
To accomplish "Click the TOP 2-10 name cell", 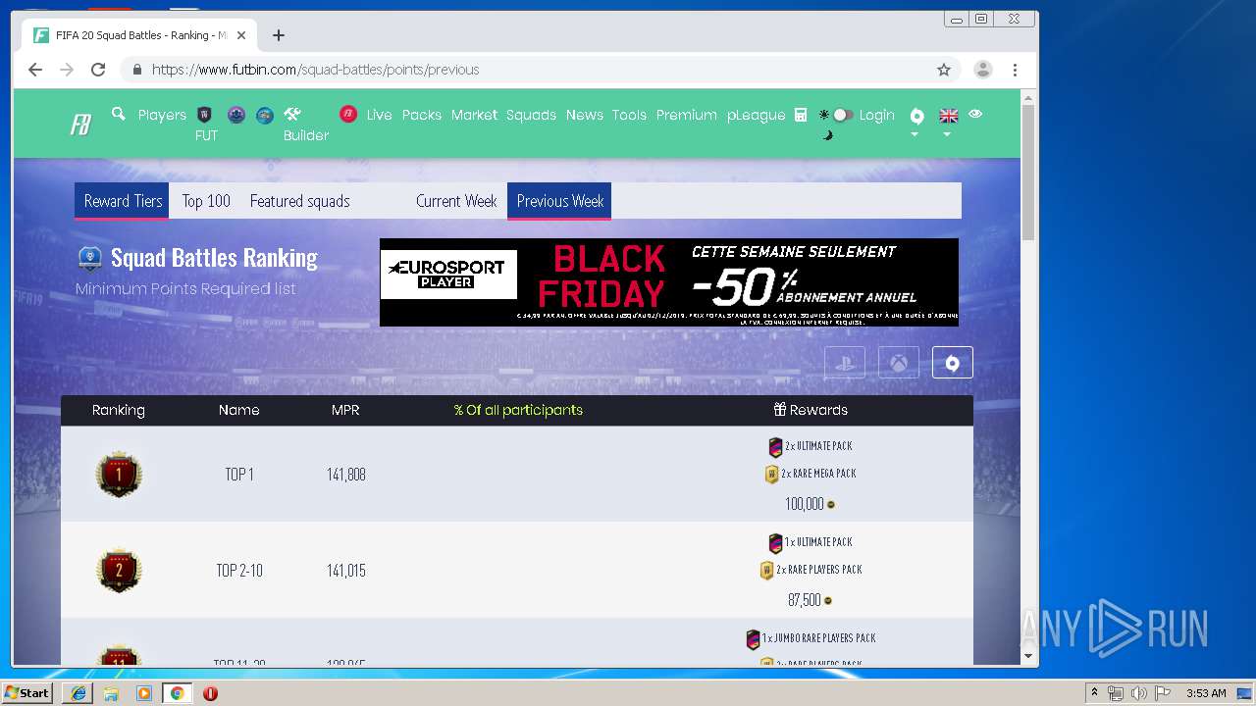I will point(239,571).
